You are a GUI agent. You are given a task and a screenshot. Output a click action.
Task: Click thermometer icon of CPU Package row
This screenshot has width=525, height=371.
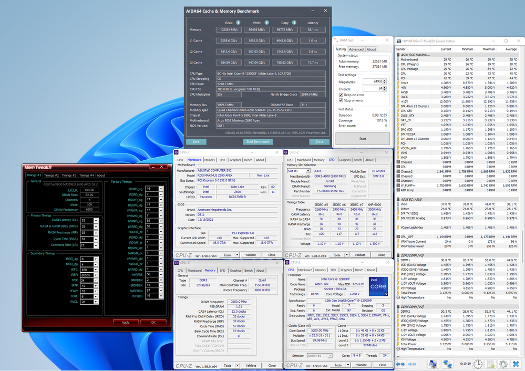(x=398, y=69)
